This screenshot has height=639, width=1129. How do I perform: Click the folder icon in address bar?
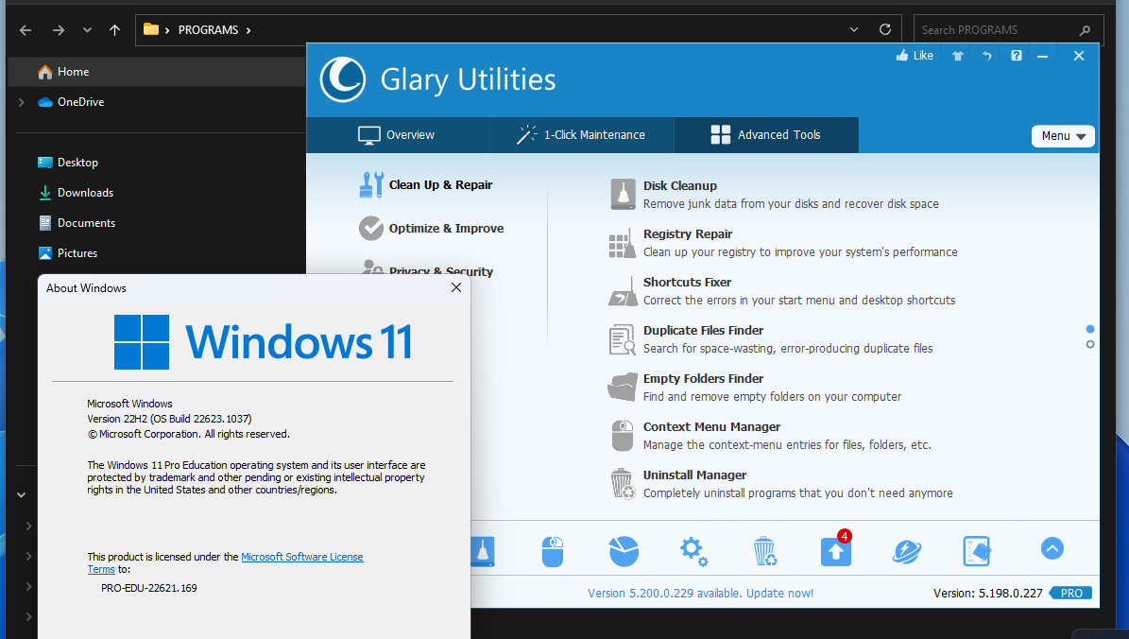(x=150, y=29)
